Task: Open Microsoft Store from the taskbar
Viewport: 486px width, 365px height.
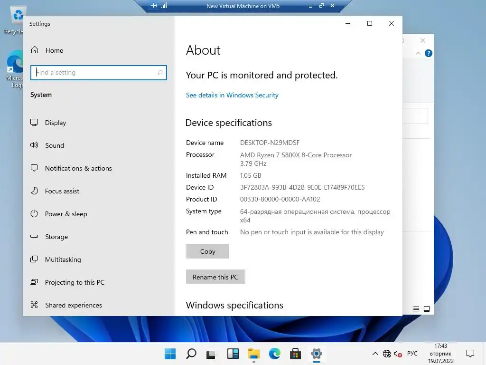Action: pos(295,354)
